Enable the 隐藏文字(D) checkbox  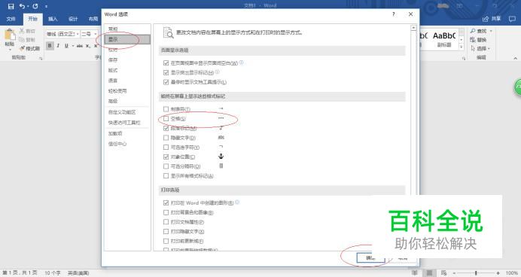[166, 138]
